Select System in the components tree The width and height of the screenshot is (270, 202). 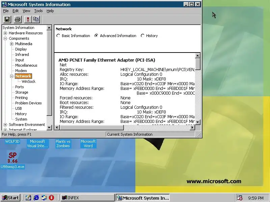[21, 119]
